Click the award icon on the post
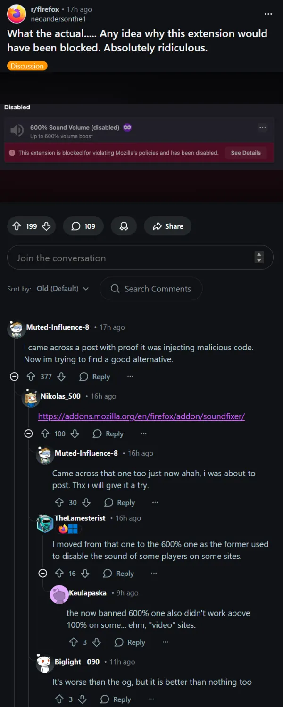The width and height of the screenshot is (283, 707). pos(124,226)
